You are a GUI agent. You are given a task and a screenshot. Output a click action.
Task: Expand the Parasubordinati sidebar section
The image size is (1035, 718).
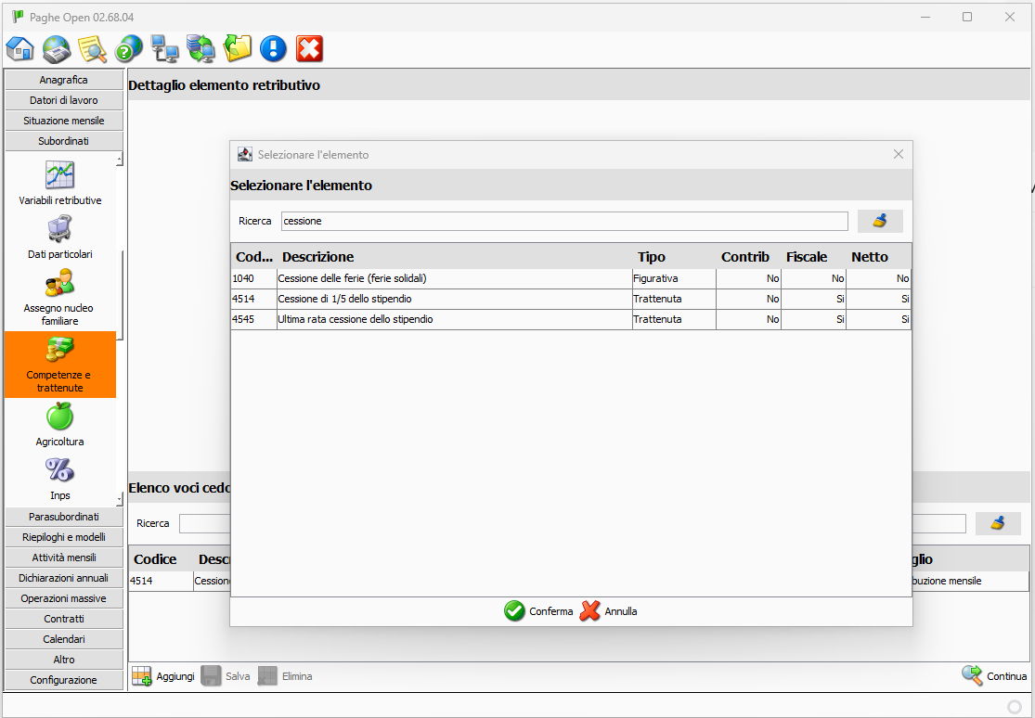click(x=64, y=517)
